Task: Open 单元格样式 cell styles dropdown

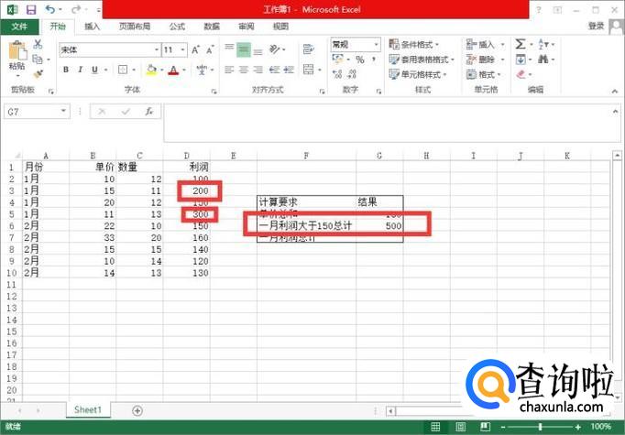Action: 418,74
